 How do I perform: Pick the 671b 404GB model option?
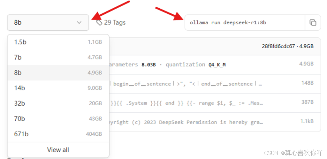pyautogui.click(x=58, y=134)
